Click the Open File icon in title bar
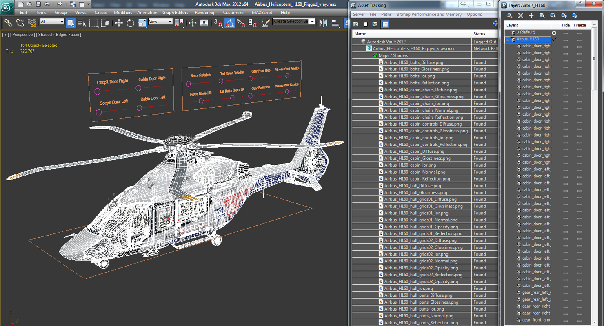The image size is (604, 326). pyautogui.click(x=29, y=4)
